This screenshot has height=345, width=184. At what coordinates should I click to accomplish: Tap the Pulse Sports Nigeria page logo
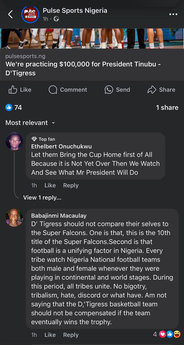(x=30, y=14)
